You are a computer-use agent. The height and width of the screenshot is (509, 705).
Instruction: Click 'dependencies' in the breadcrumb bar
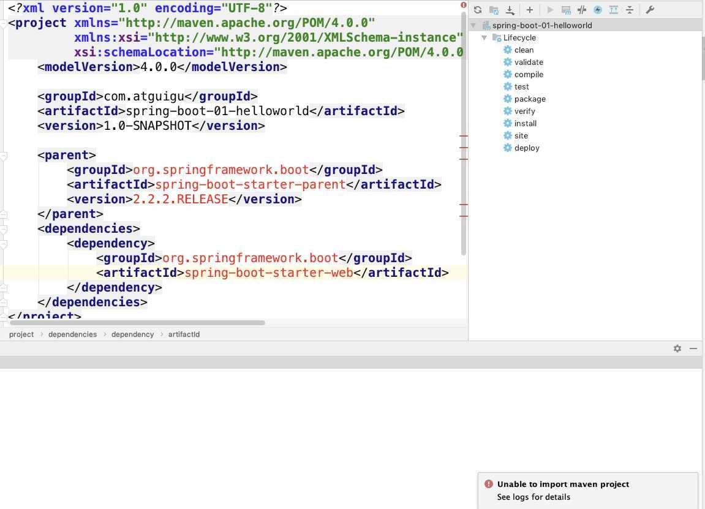point(72,334)
